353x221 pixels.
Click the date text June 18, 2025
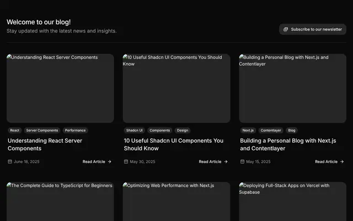[x=26, y=162]
